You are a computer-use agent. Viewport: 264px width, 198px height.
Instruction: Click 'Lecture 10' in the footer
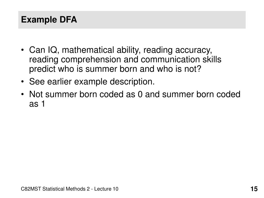coord(106,189)
